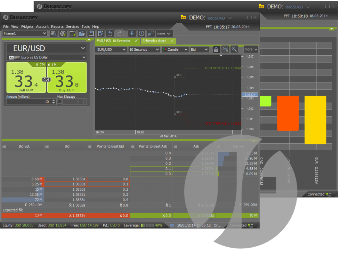Open the Frame1 workspace dropdown
Screen dimensions: 356x256
25,33
